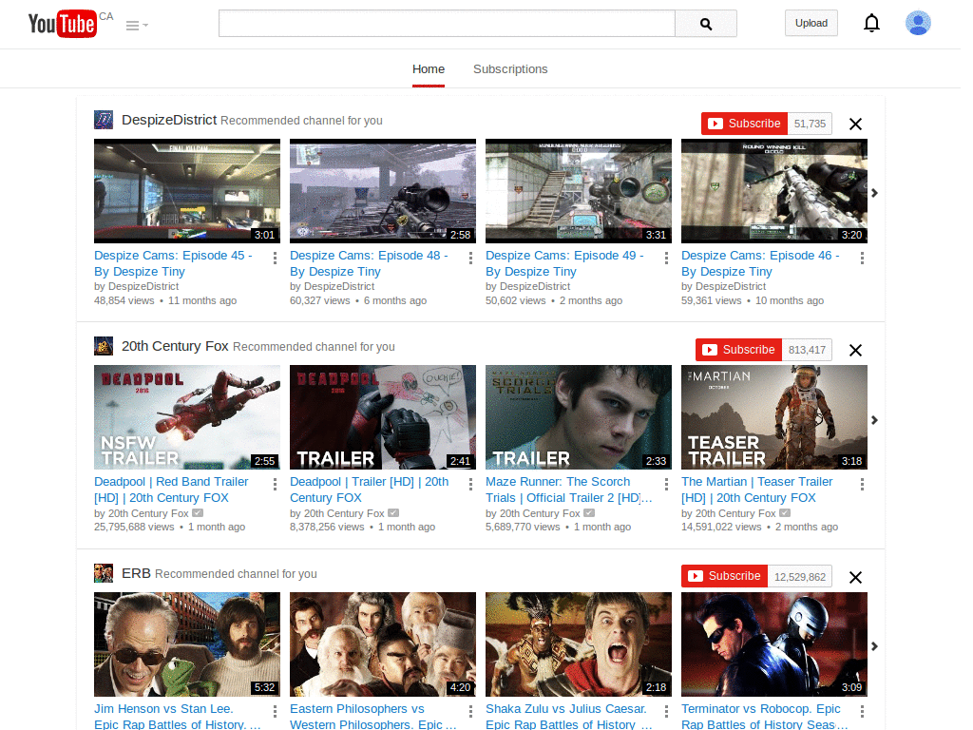Open Despize Cams Episode 48 title link
This screenshot has height=730, width=973.
369,263
